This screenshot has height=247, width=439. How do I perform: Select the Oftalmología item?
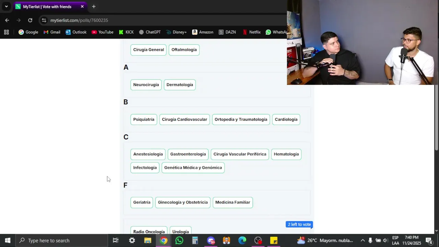184,50
